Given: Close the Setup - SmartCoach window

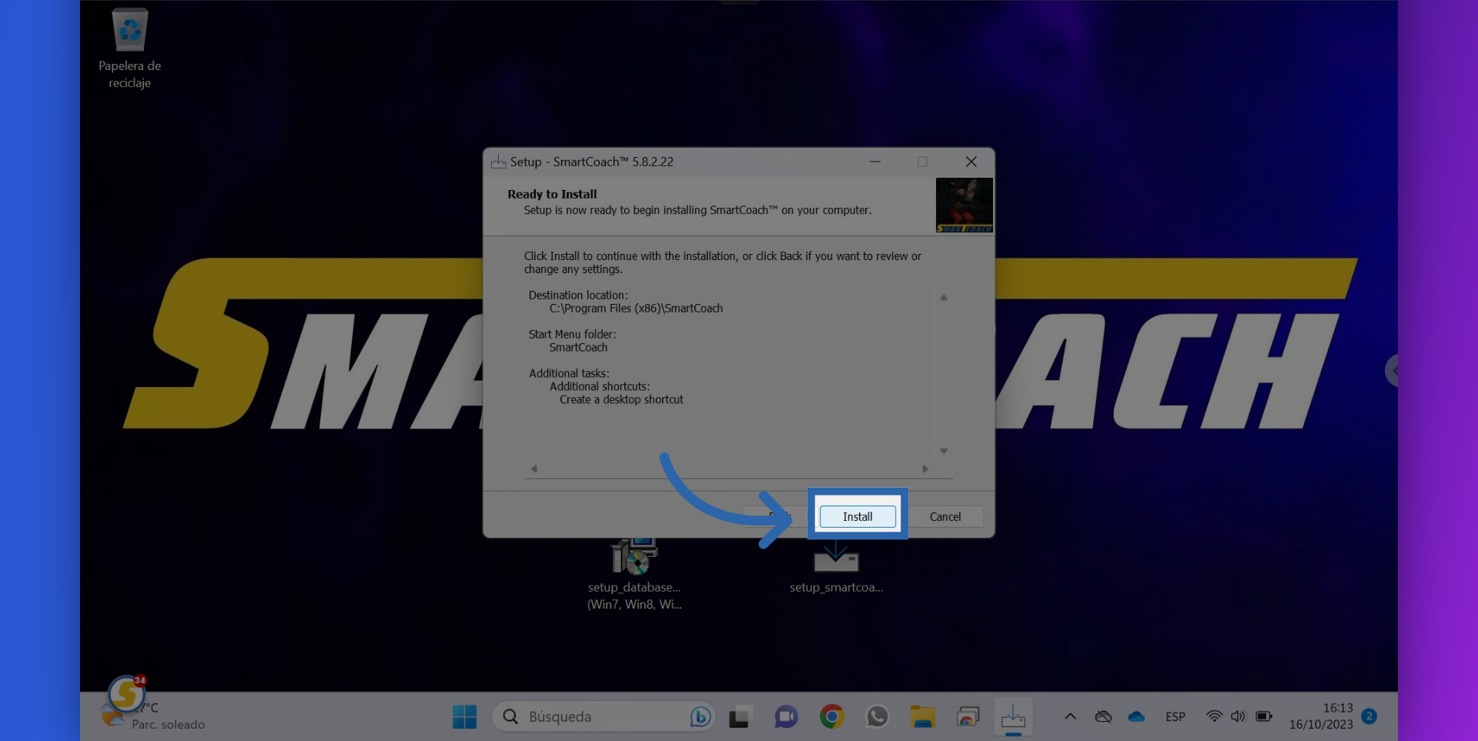Looking at the screenshot, I should coord(971,162).
